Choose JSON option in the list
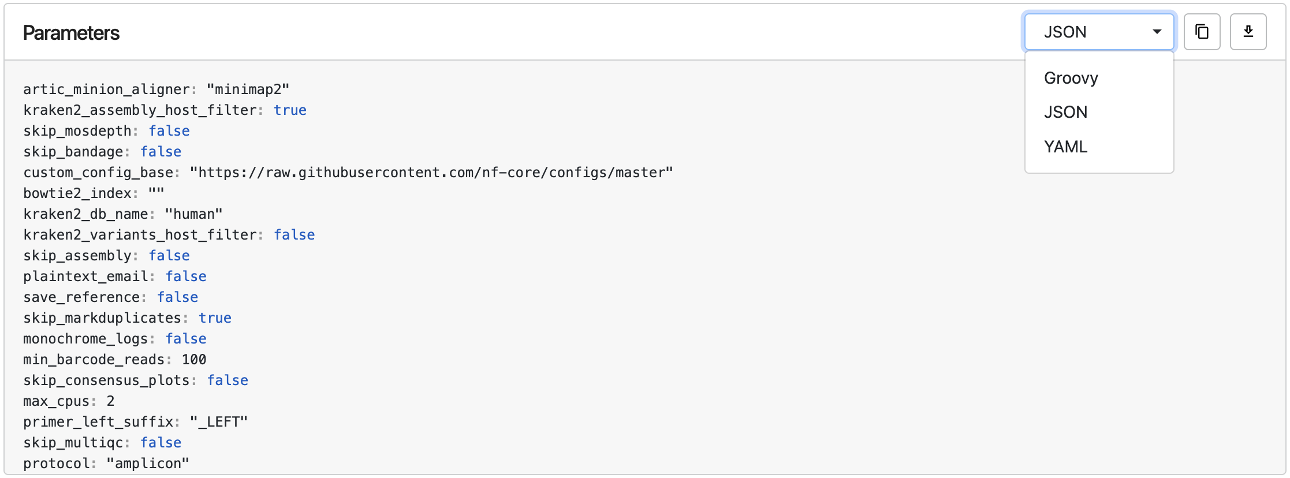The height and width of the screenshot is (478, 1290). [1065, 112]
